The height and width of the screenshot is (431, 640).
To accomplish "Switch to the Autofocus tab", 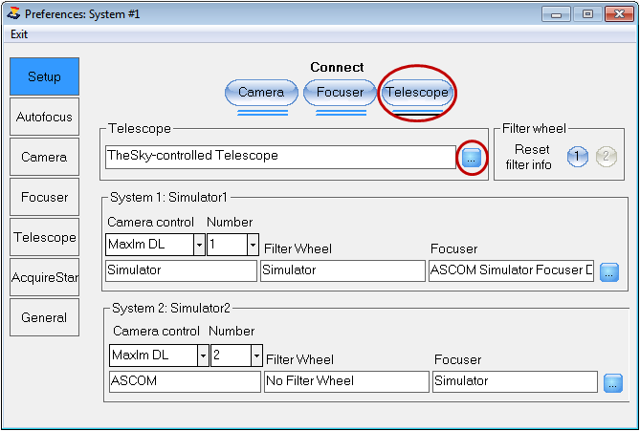I will 44,117.
